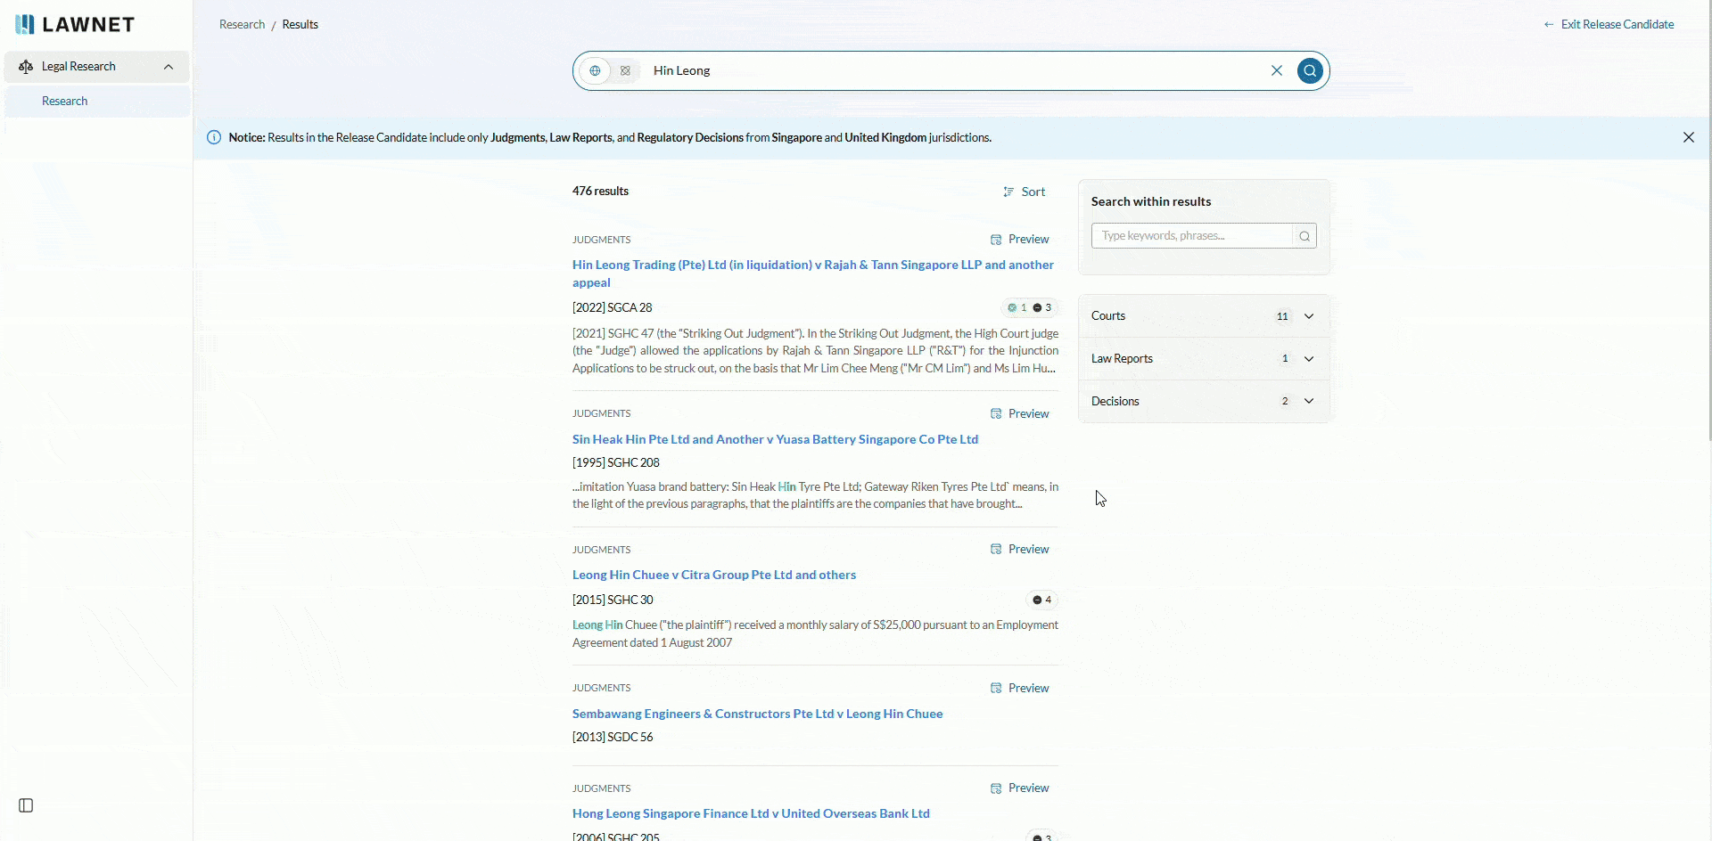Click the Results breadcrumb
1712x841 pixels.
(300, 24)
